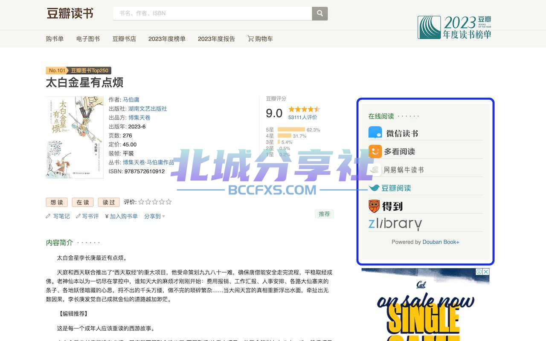Mark the book as 读过

pos(109,202)
